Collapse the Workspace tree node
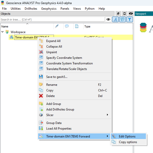153x153 pixels. click(x=3, y=32)
